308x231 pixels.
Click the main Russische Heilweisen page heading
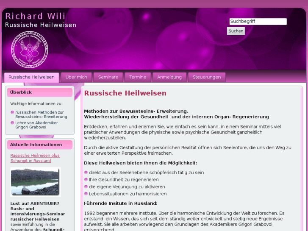click(x=125, y=93)
